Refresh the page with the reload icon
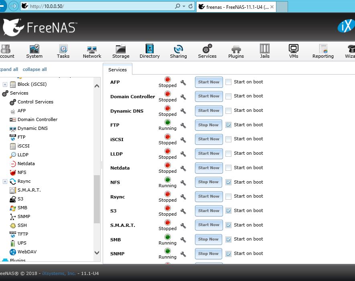 click(x=191, y=6)
